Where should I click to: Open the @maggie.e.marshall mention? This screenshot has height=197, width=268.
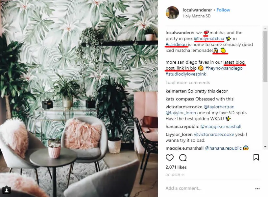pos(221,126)
